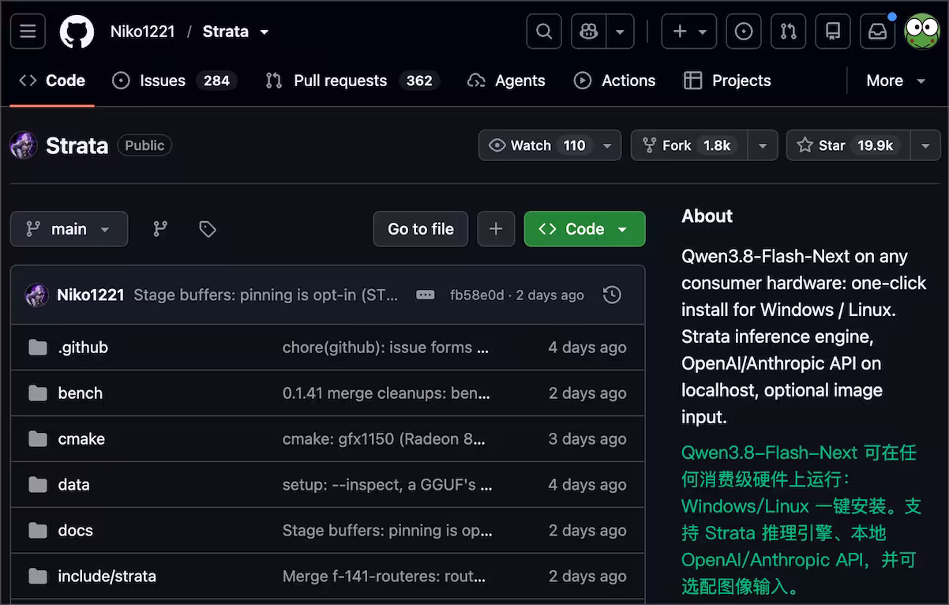
Task: Open Copilot chat icon
Action: click(x=589, y=32)
